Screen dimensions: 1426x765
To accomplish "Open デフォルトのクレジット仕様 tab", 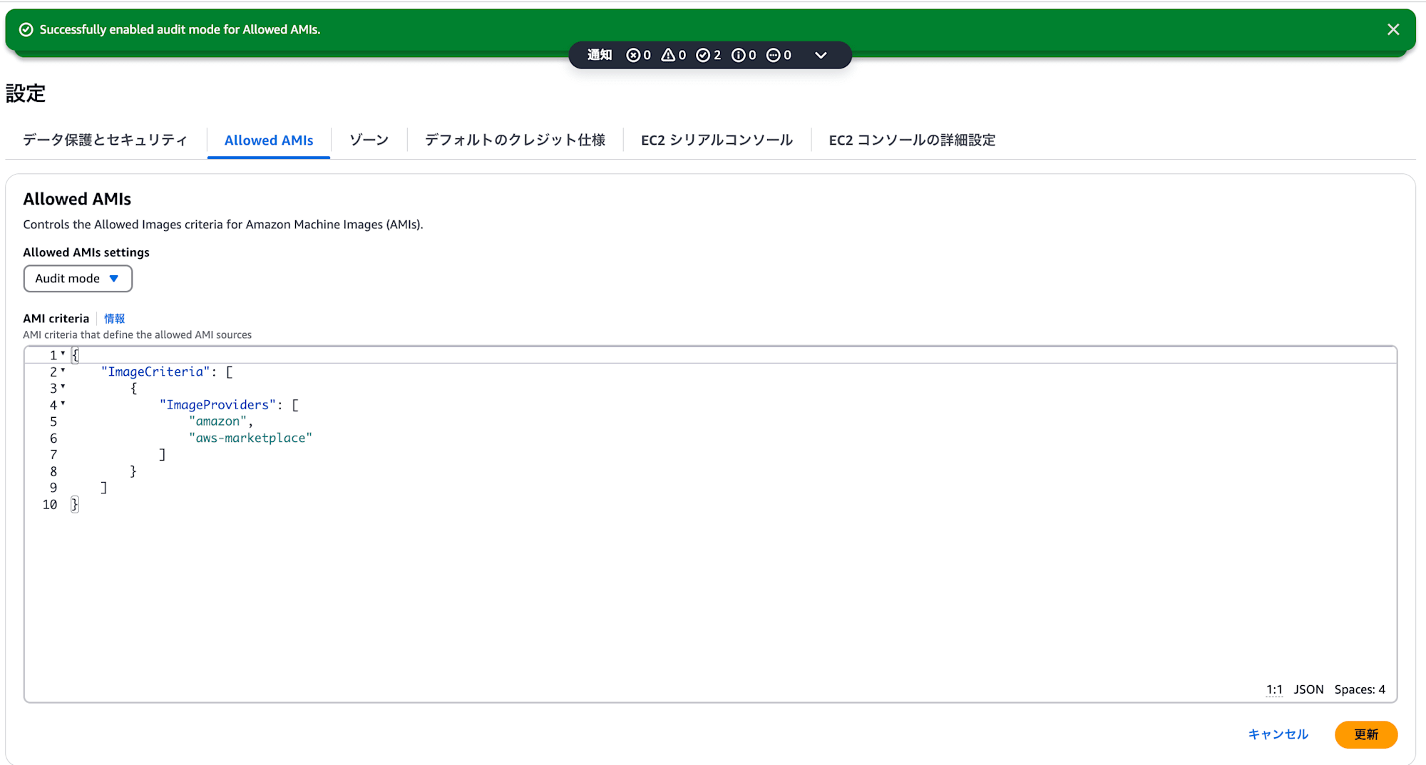I will coord(515,140).
